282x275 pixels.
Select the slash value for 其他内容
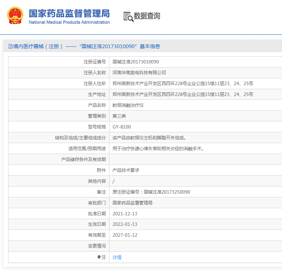(114, 181)
